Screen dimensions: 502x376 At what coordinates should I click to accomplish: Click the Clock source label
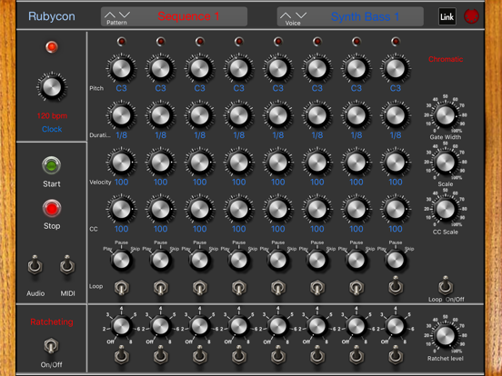(52, 129)
